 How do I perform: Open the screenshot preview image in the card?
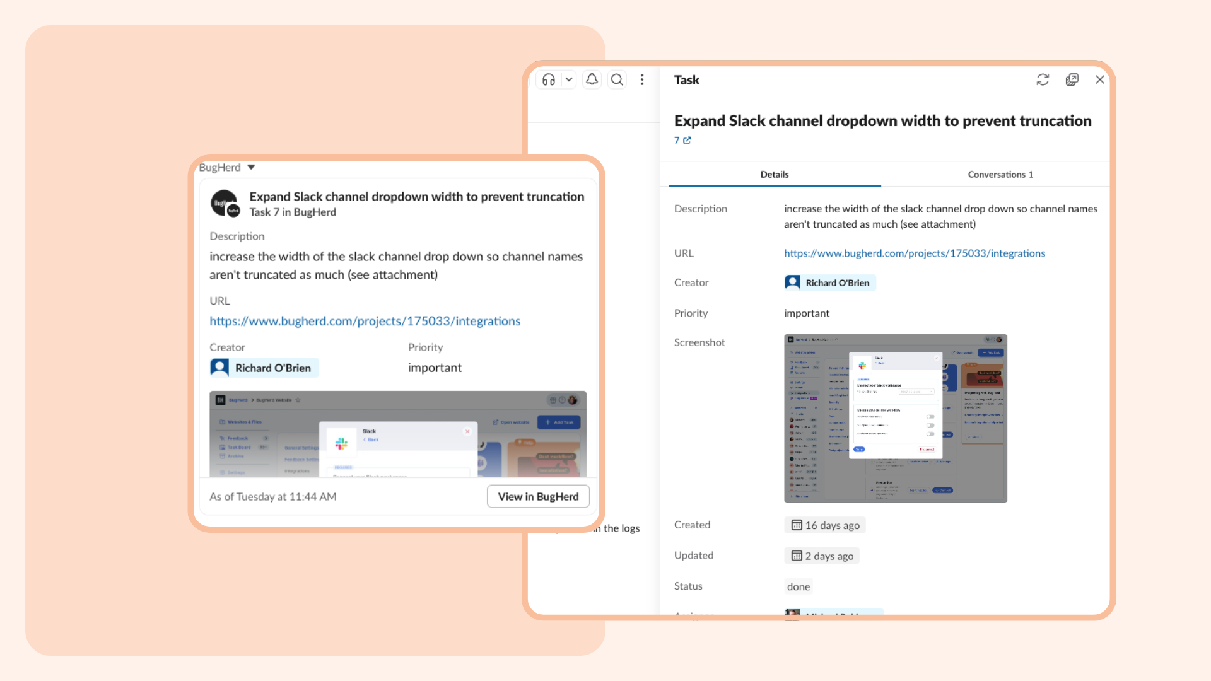click(x=398, y=434)
